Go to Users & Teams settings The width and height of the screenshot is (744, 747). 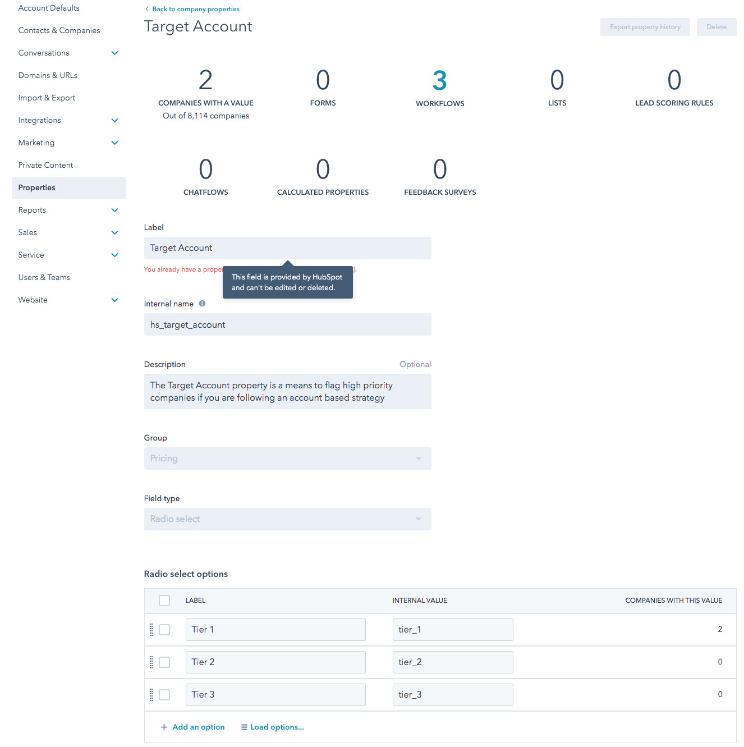44,278
